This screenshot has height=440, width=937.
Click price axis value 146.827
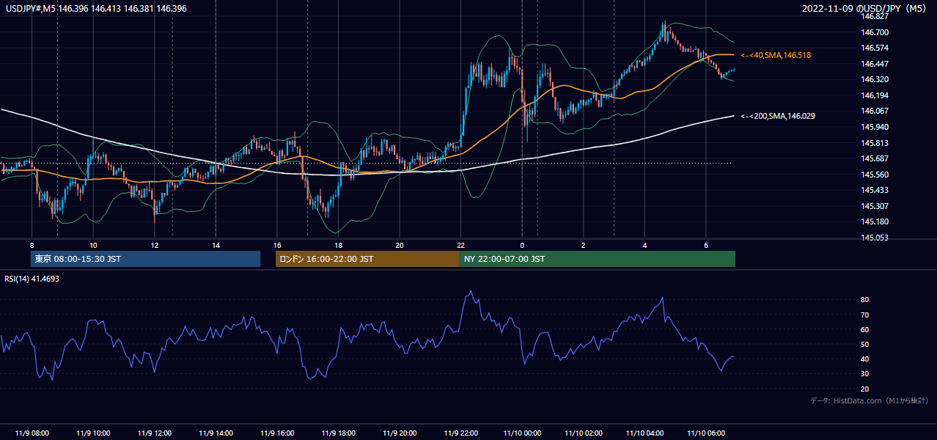pyautogui.click(x=875, y=16)
